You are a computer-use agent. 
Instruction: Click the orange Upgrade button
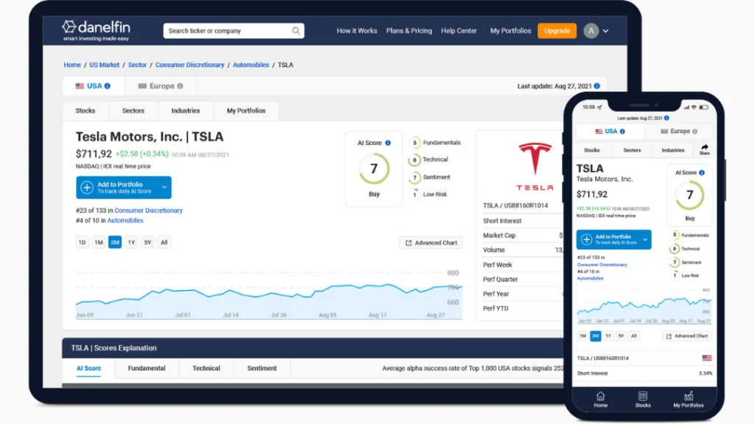557,31
